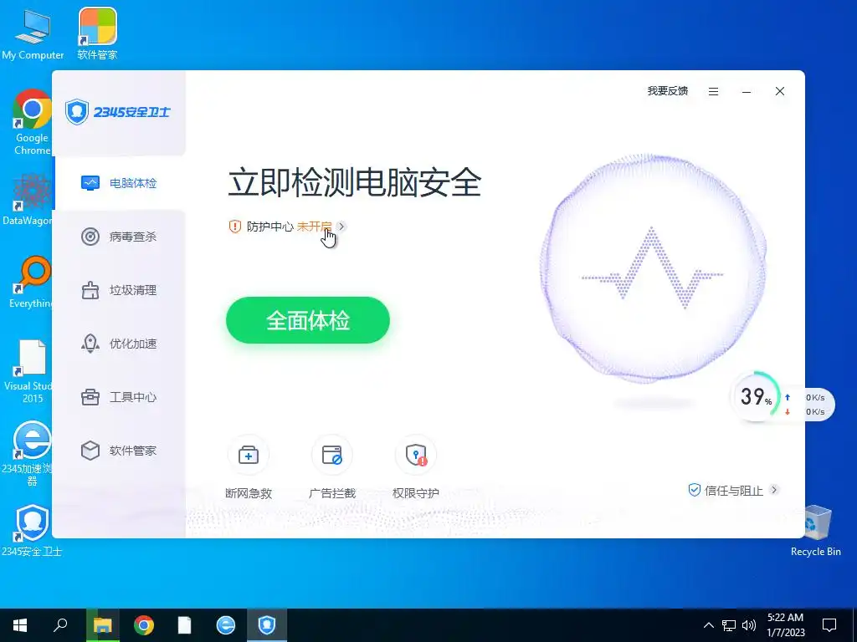Open Chrome from the taskbar
857x642 pixels.
144,625
